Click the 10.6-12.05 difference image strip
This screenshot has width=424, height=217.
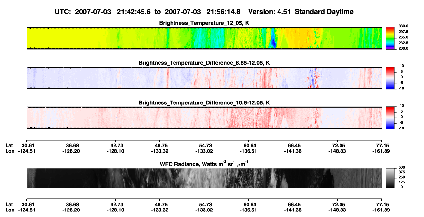coord(204,118)
